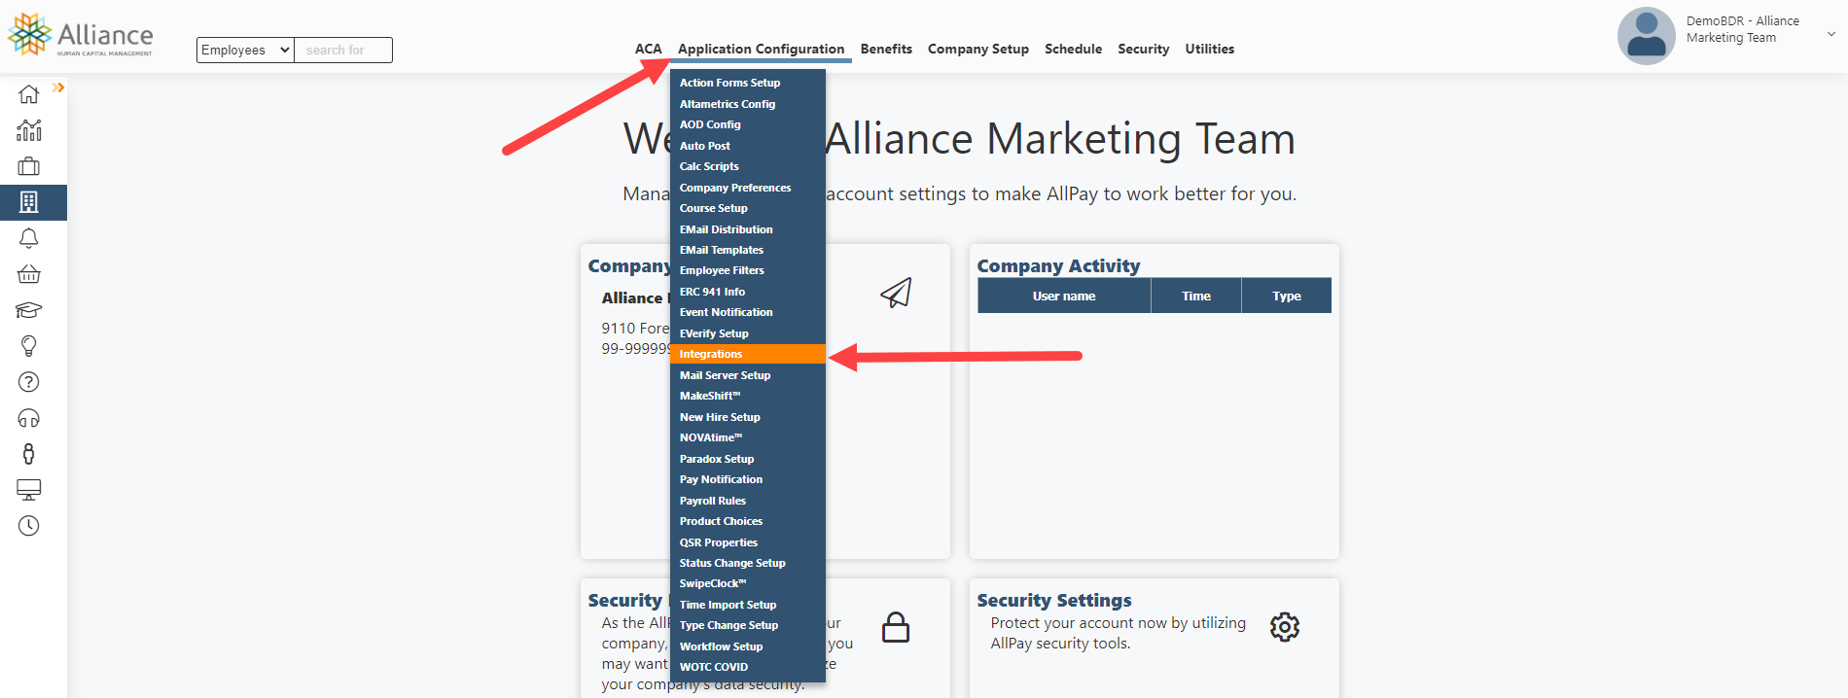1848x698 pixels.
Task: Expand the sidebar with double-chevron icon
Action: click(58, 87)
